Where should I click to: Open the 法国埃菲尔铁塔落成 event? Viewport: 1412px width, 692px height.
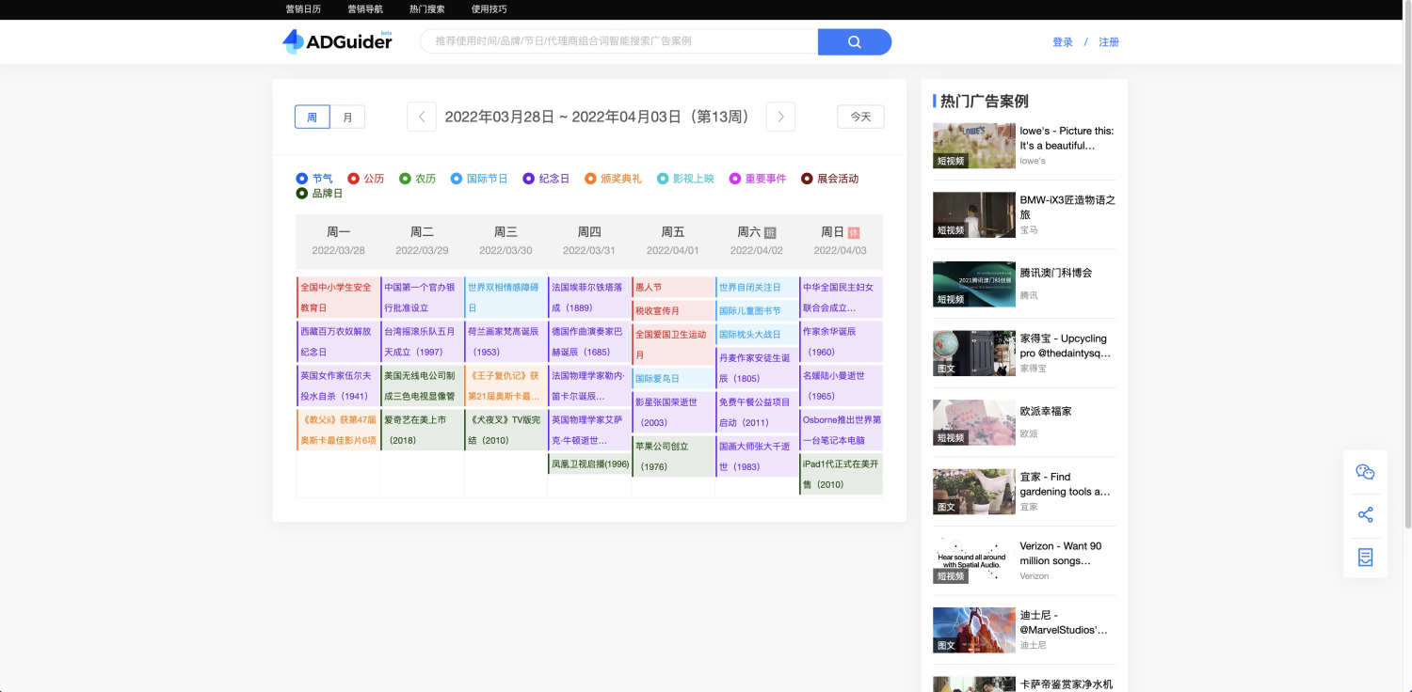589,297
